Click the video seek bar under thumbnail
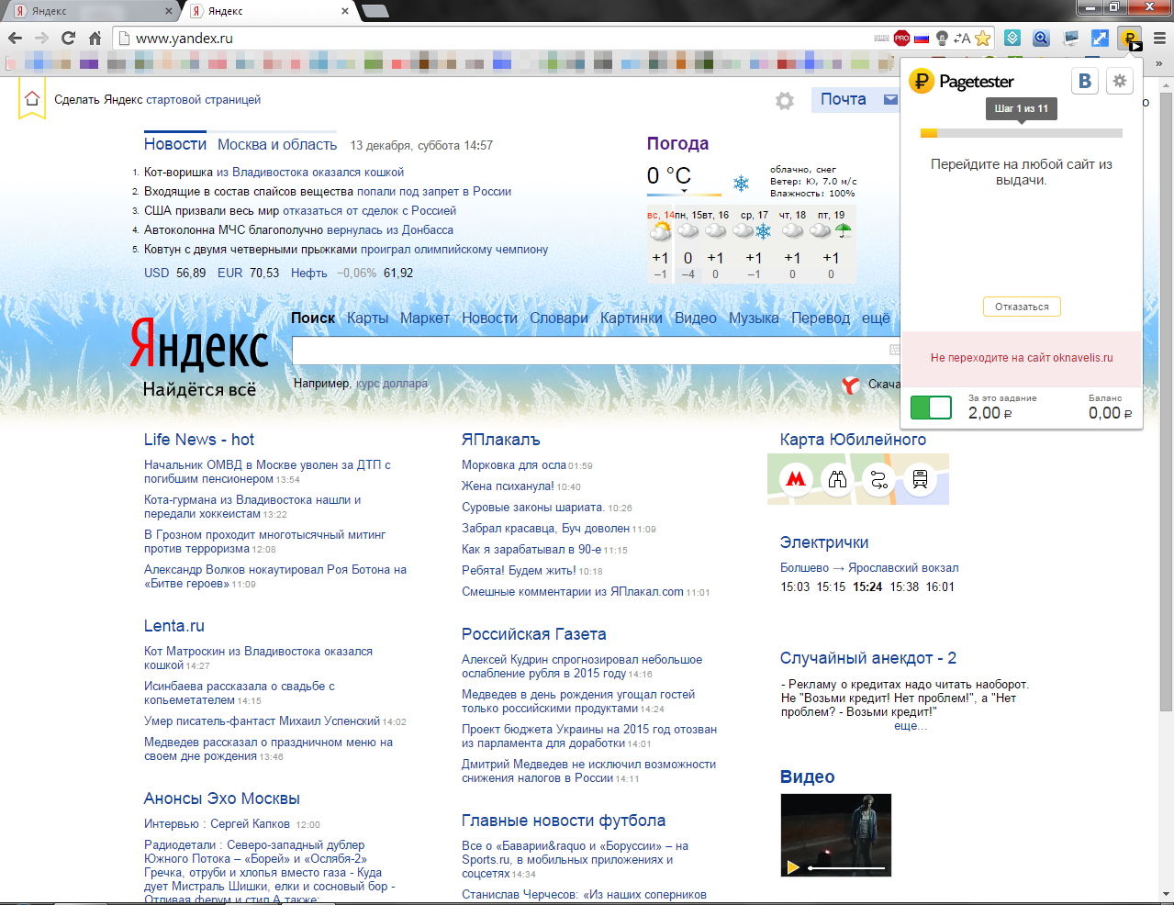Image resolution: width=1174 pixels, height=905 pixels. (x=846, y=867)
